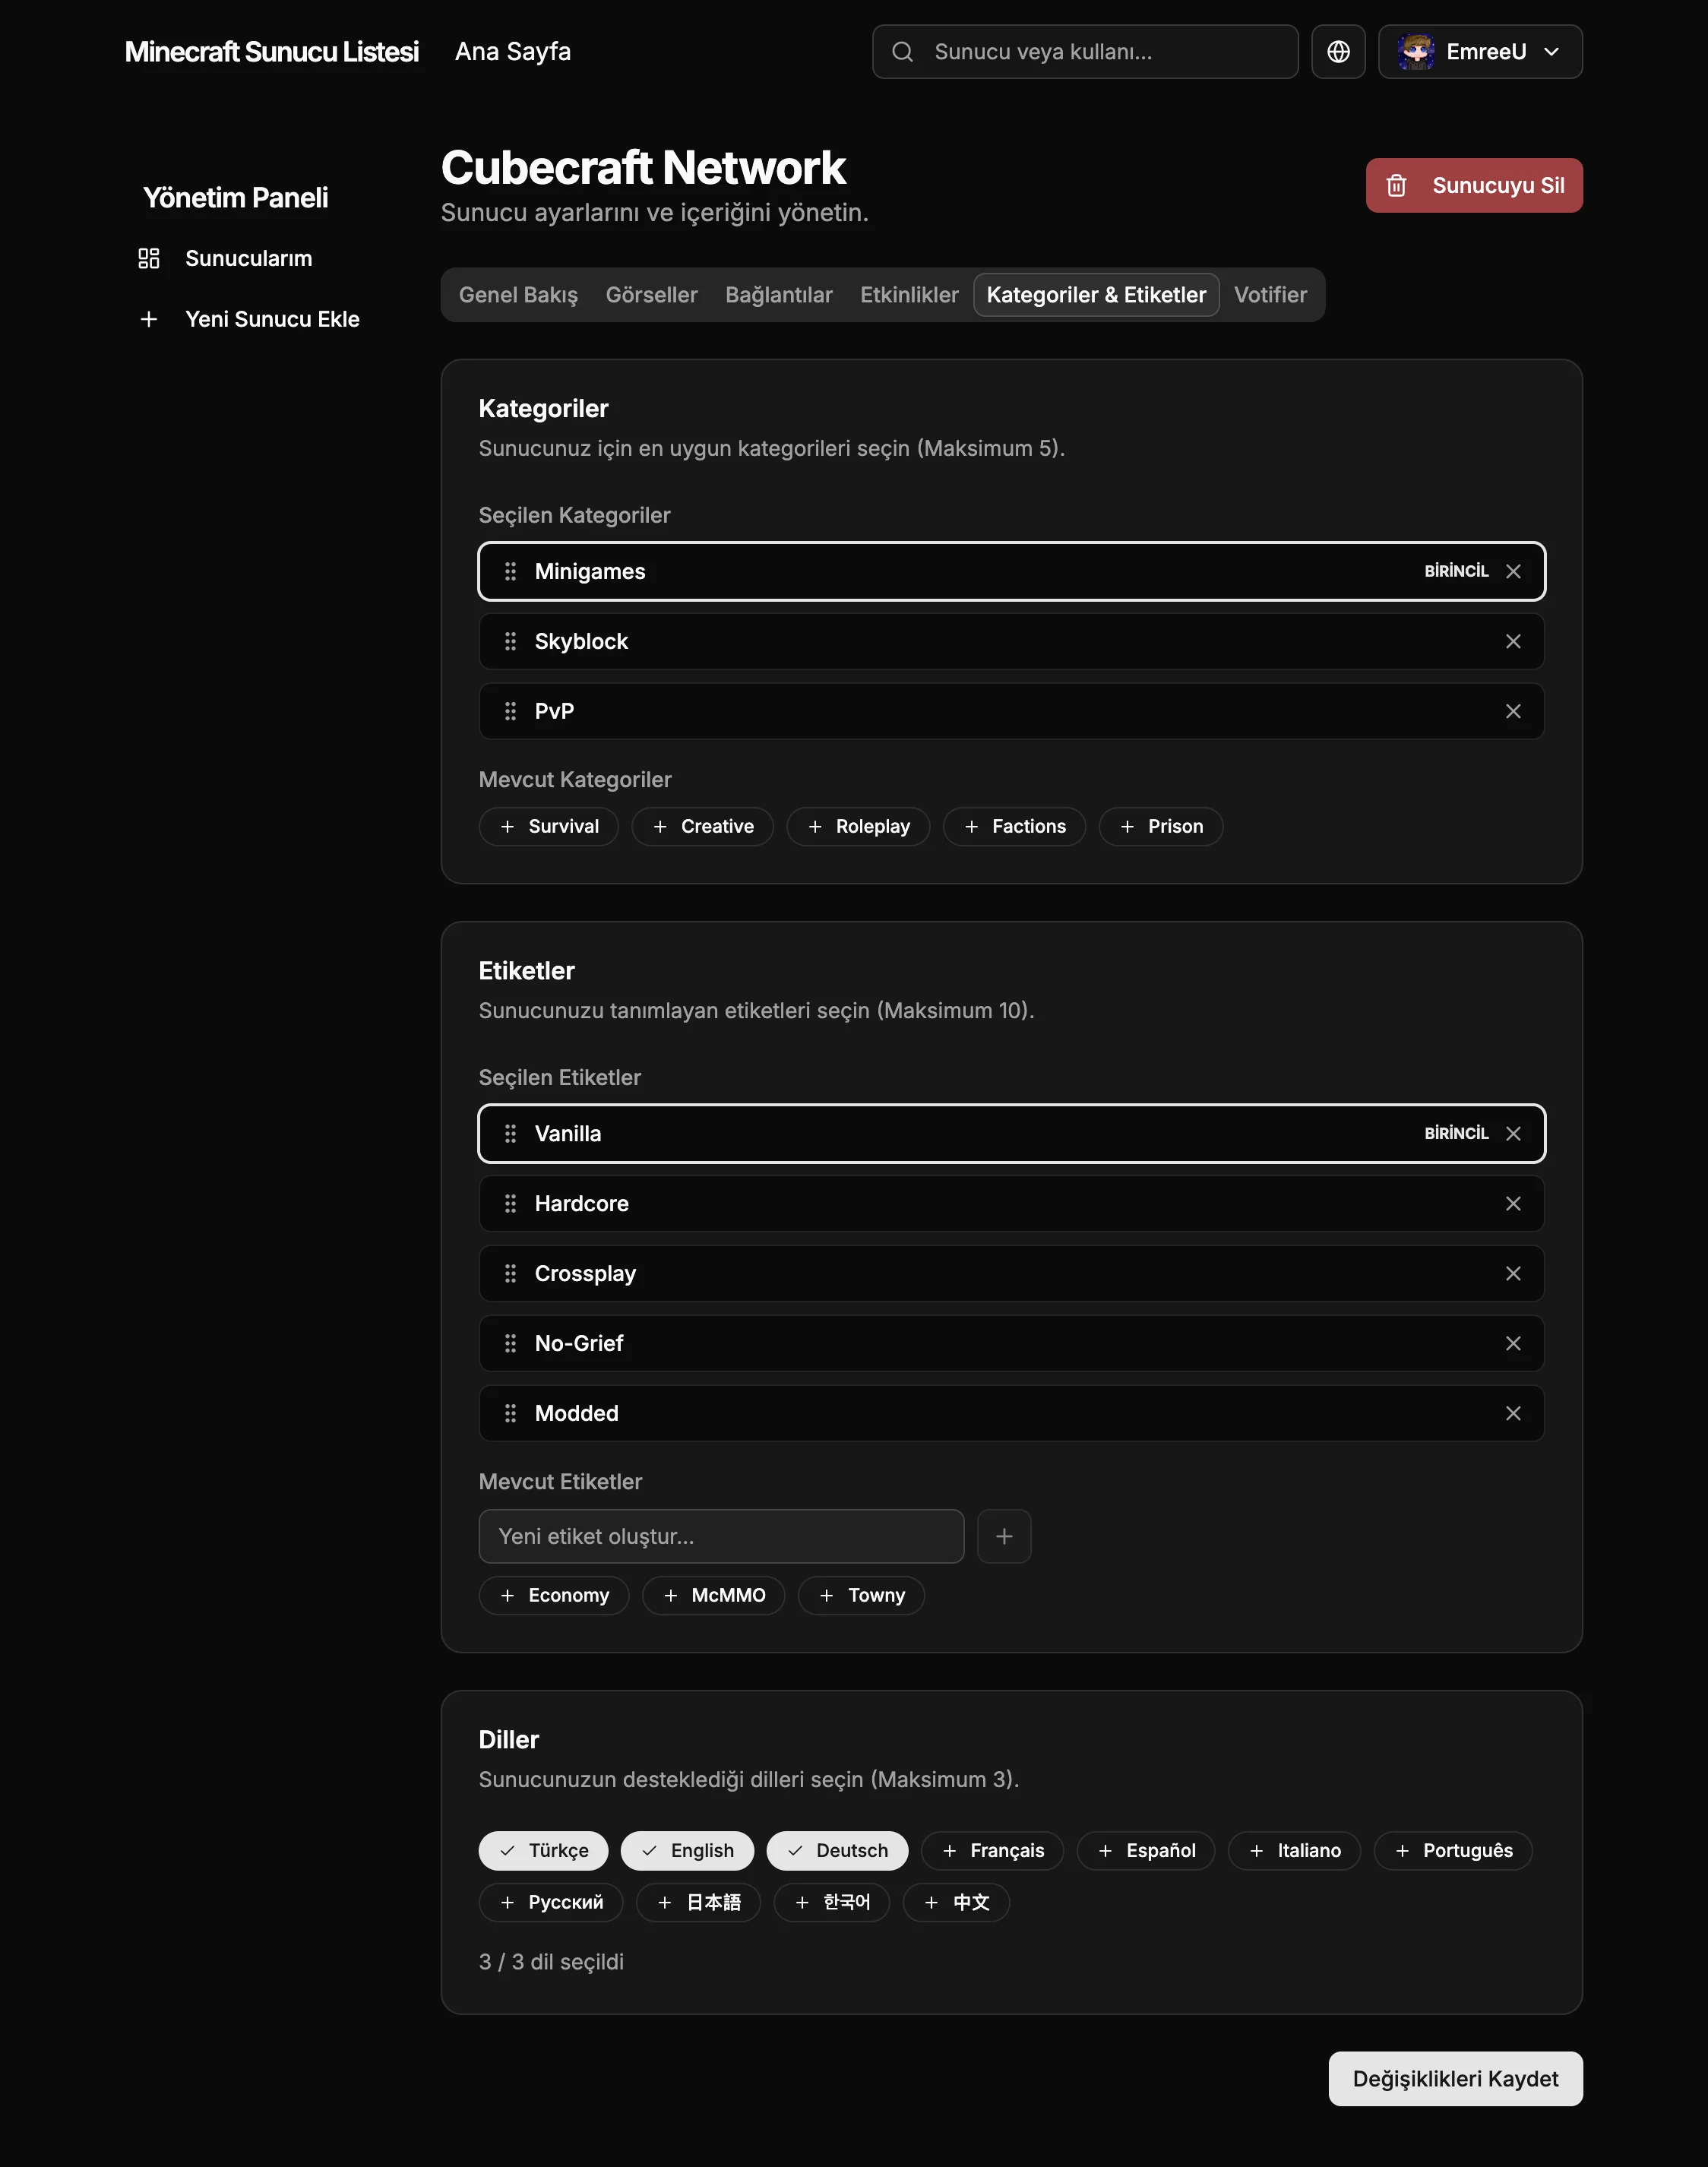Viewport: 1708px width, 2167px height.
Task: Select the Kategoriler & Etiketler tab
Action: coord(1096,295)
